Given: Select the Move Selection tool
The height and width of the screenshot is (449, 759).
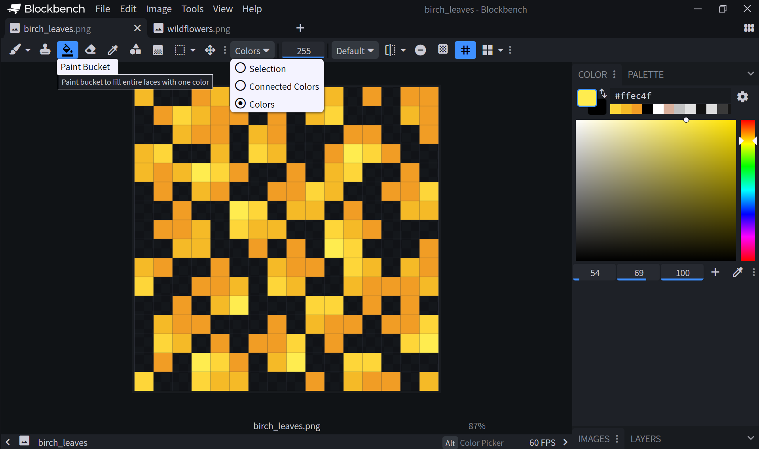Looking at the screenshot, I should click(210, 50).
